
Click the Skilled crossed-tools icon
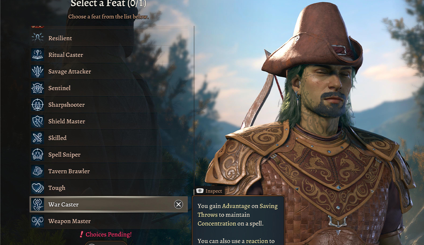coord(38,138)
